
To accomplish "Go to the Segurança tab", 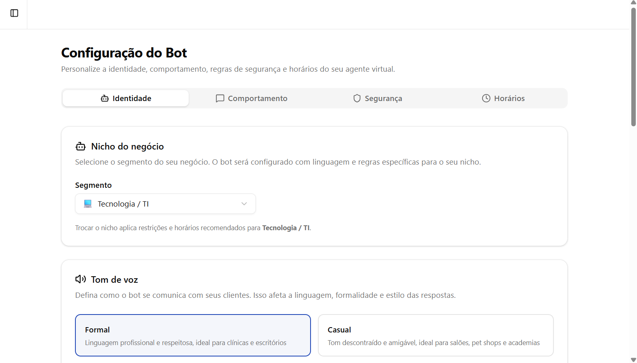I will click(377, 98).
